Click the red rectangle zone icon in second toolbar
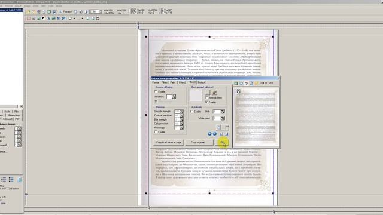 tap(29, 19)
